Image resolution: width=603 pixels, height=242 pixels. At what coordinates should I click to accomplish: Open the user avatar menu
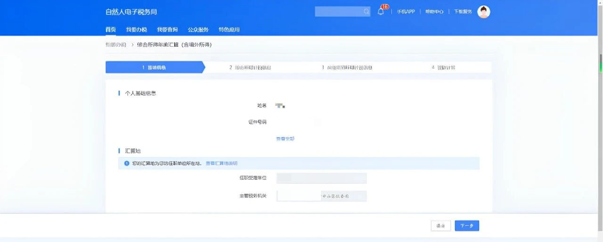coord(483,11)
